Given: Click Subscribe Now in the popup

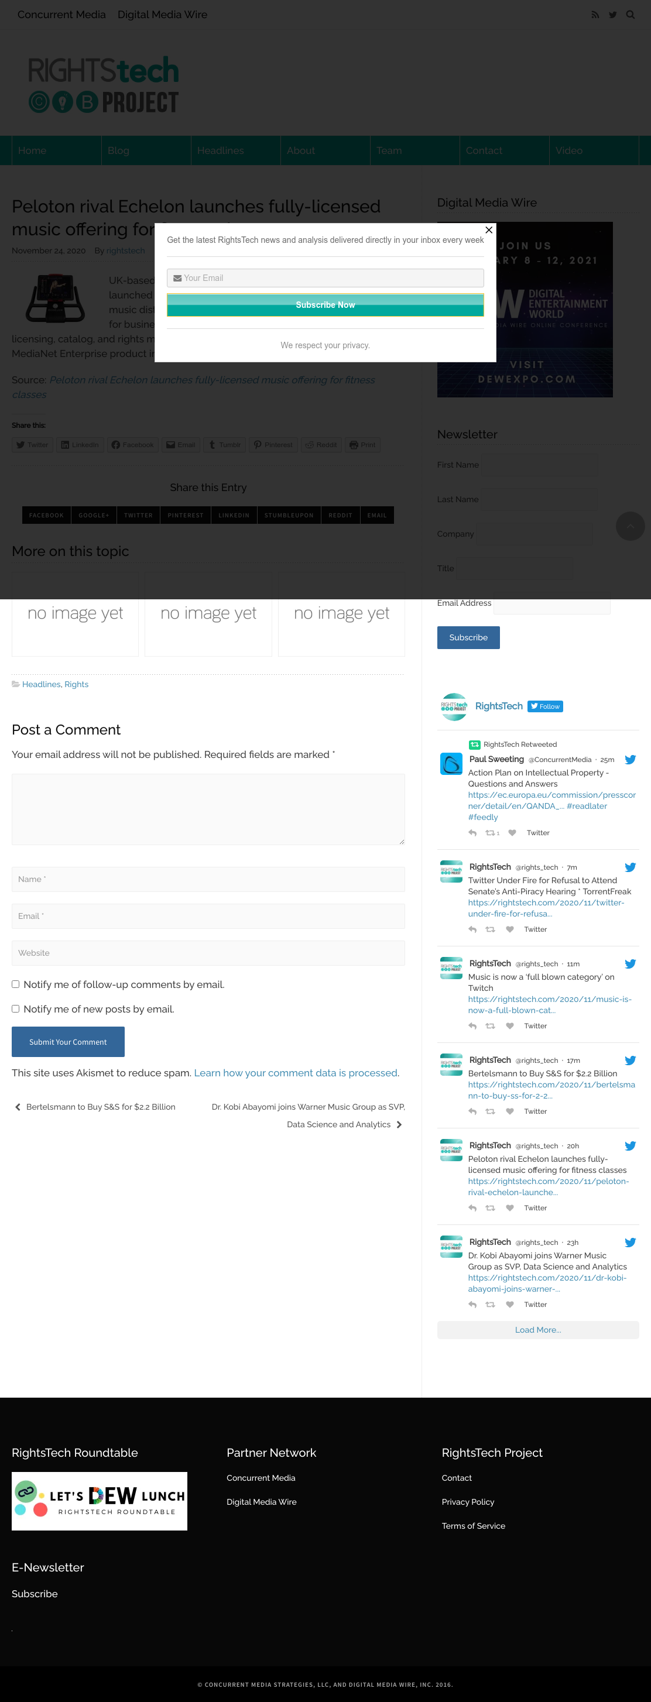Looking at the screenshot, I should (x=325, y=304).
